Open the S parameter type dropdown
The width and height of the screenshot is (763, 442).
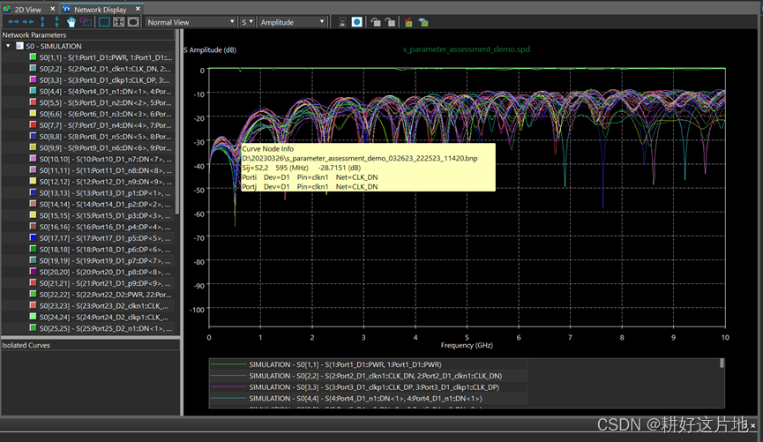[x=247, y=22]
